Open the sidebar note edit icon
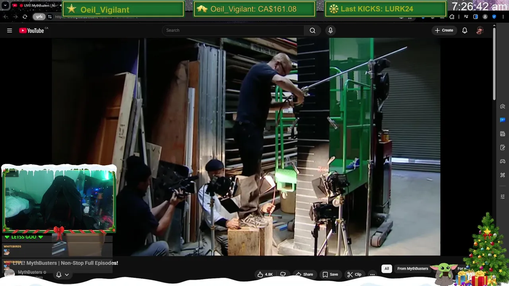 point(503,147)
